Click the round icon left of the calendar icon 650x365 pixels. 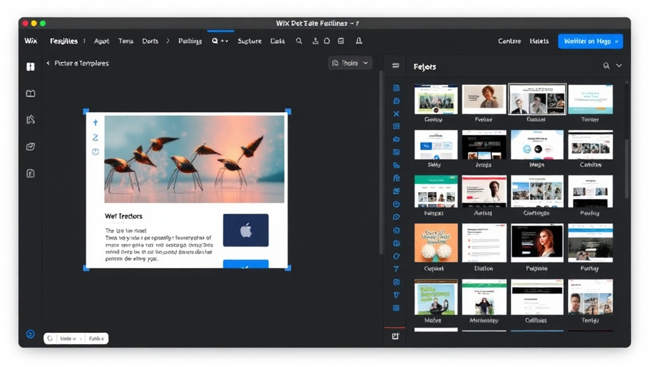tap(327, 41)
